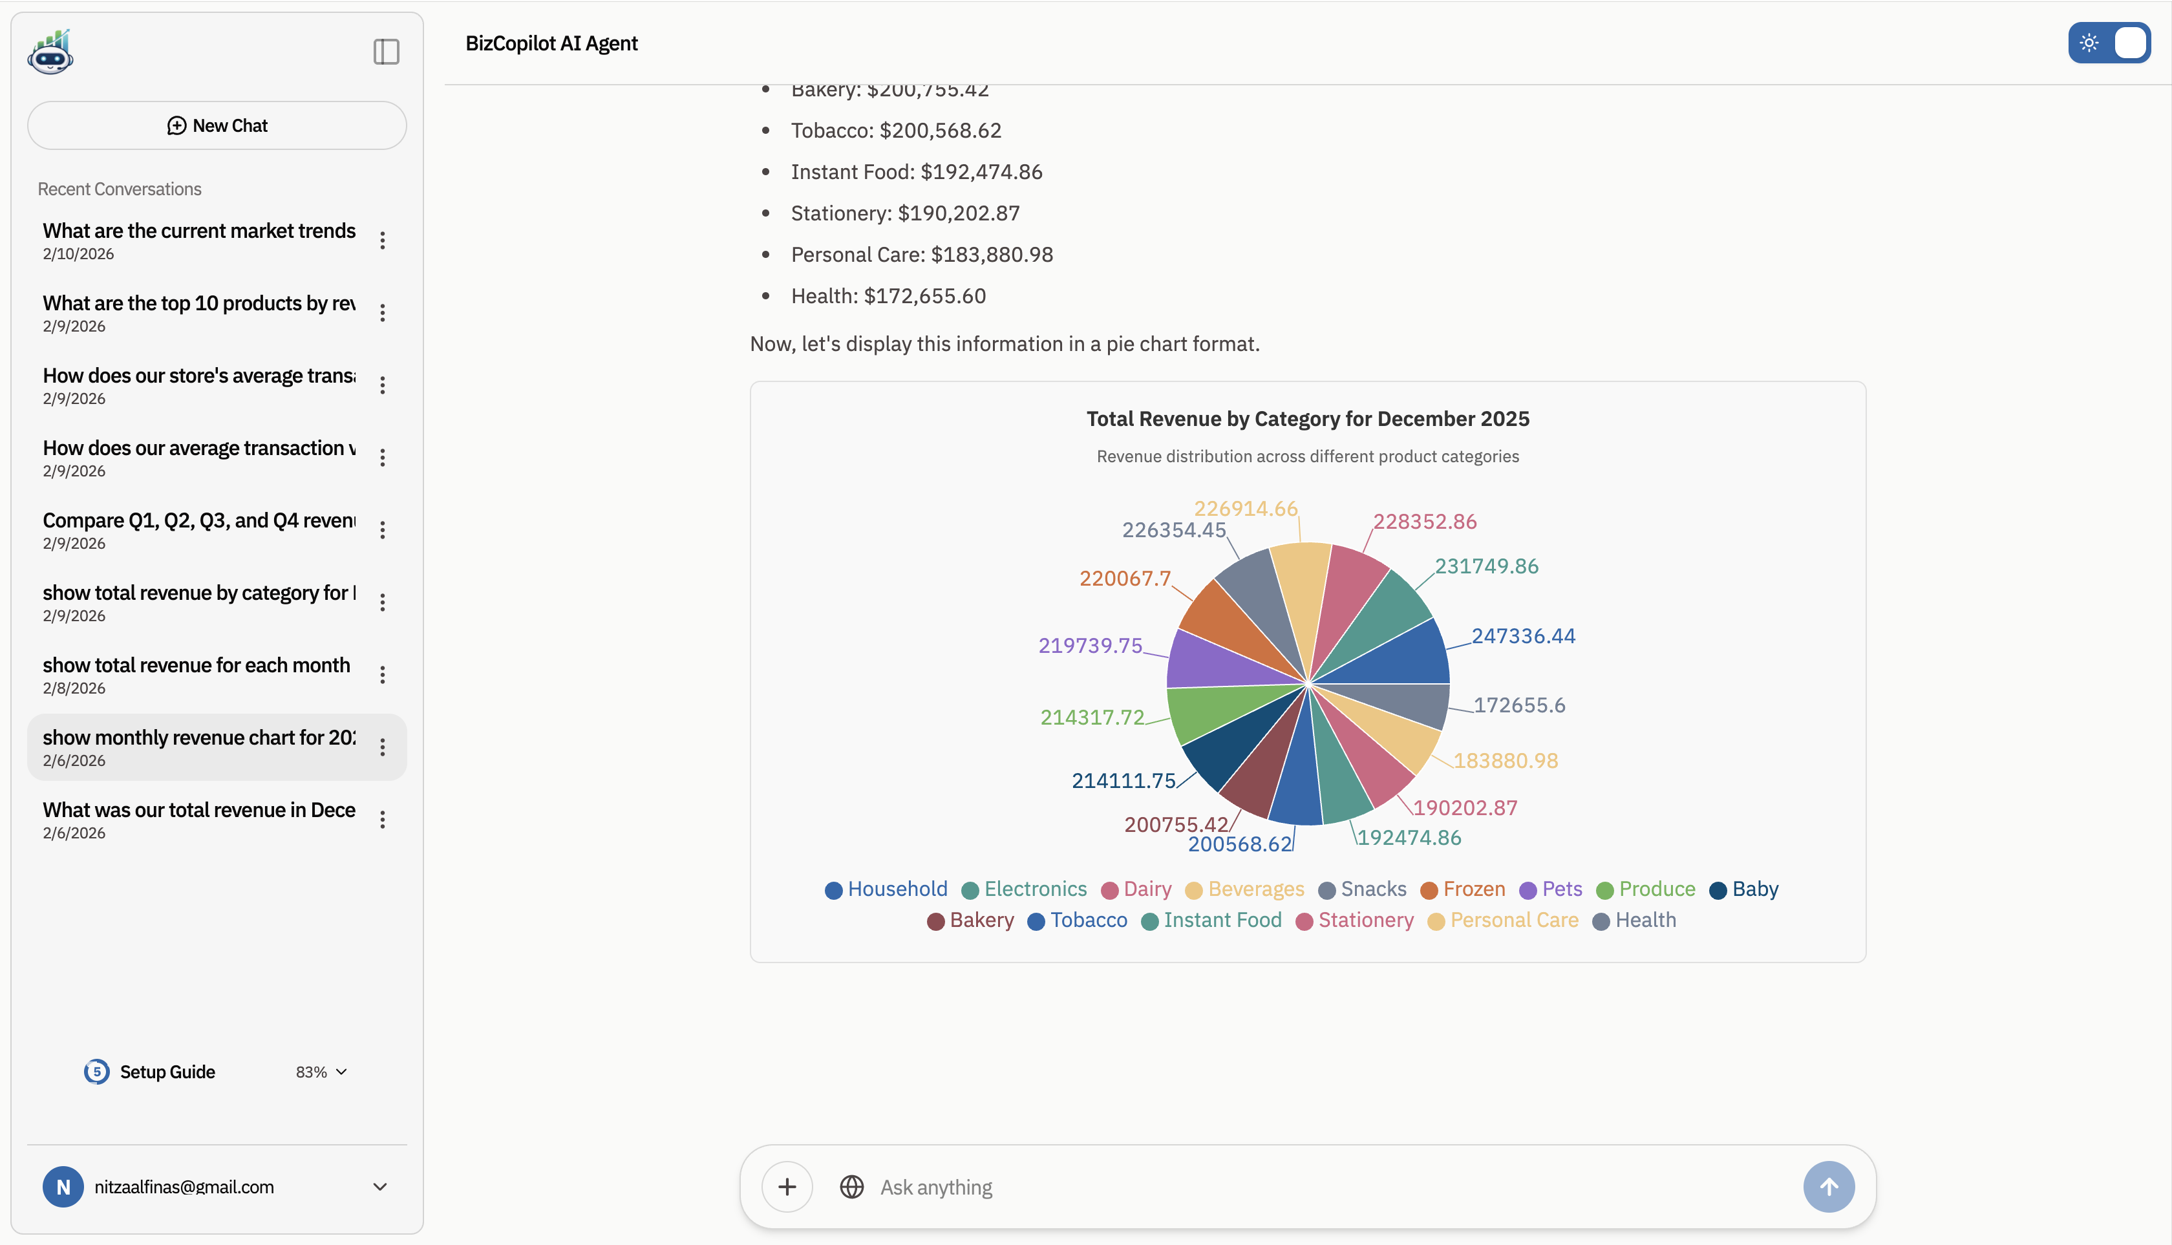This screenshot has width=2172, height=1245.
Task: Toggle Household series in chart legend
Action: (886, 889)
